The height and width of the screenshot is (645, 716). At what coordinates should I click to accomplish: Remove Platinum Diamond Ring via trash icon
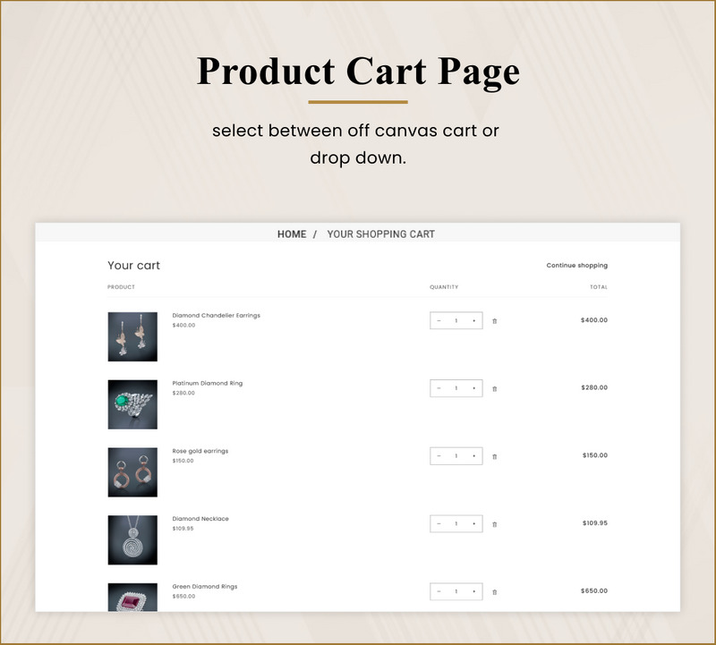point(494,388)
